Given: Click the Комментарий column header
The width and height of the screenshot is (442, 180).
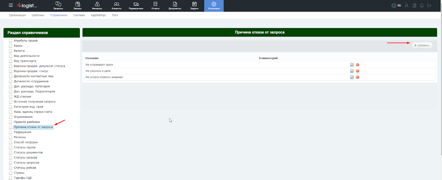Looking at the screenshot, I should (x=268, y=58).
